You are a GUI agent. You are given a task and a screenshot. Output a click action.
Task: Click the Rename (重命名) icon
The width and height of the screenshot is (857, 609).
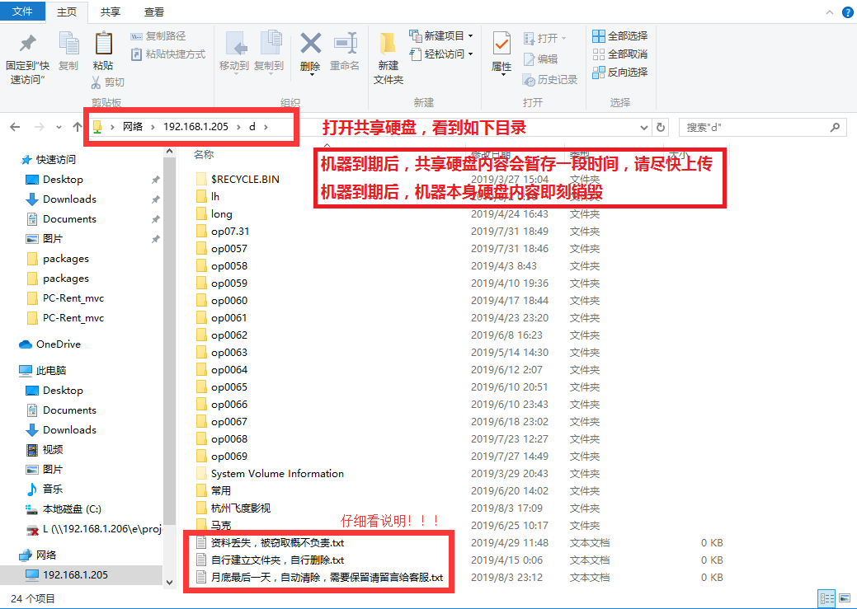(346, 44)
